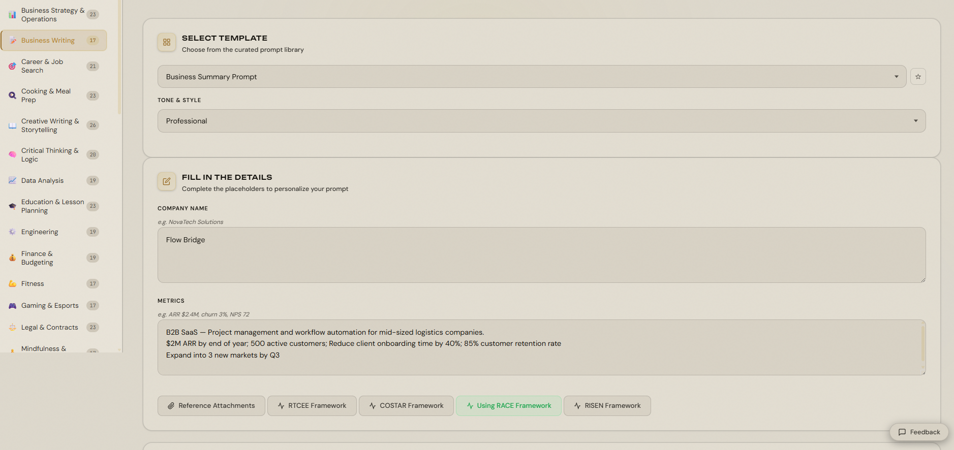Click the 'FILL IN THE DETAILS' heading
954x450 pixels.
(x=227, y=177)
